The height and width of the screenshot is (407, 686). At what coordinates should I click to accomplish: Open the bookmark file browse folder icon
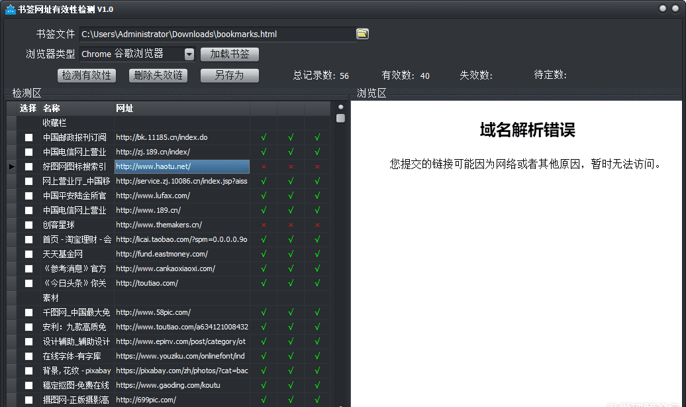tap(362, 34)
